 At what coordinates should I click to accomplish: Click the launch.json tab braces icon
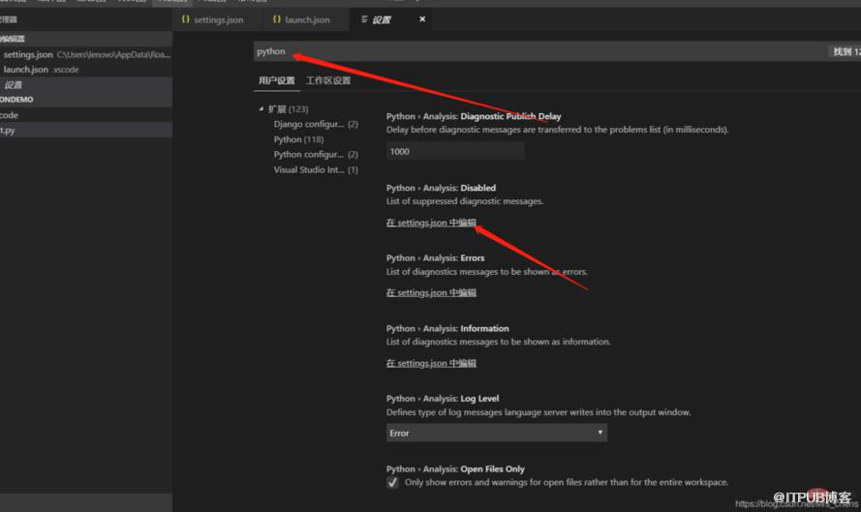277,19
